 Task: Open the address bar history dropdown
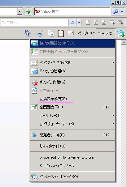pos(20,11)
